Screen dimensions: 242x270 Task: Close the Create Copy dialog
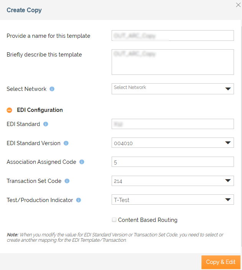click(x=238, y=5)
